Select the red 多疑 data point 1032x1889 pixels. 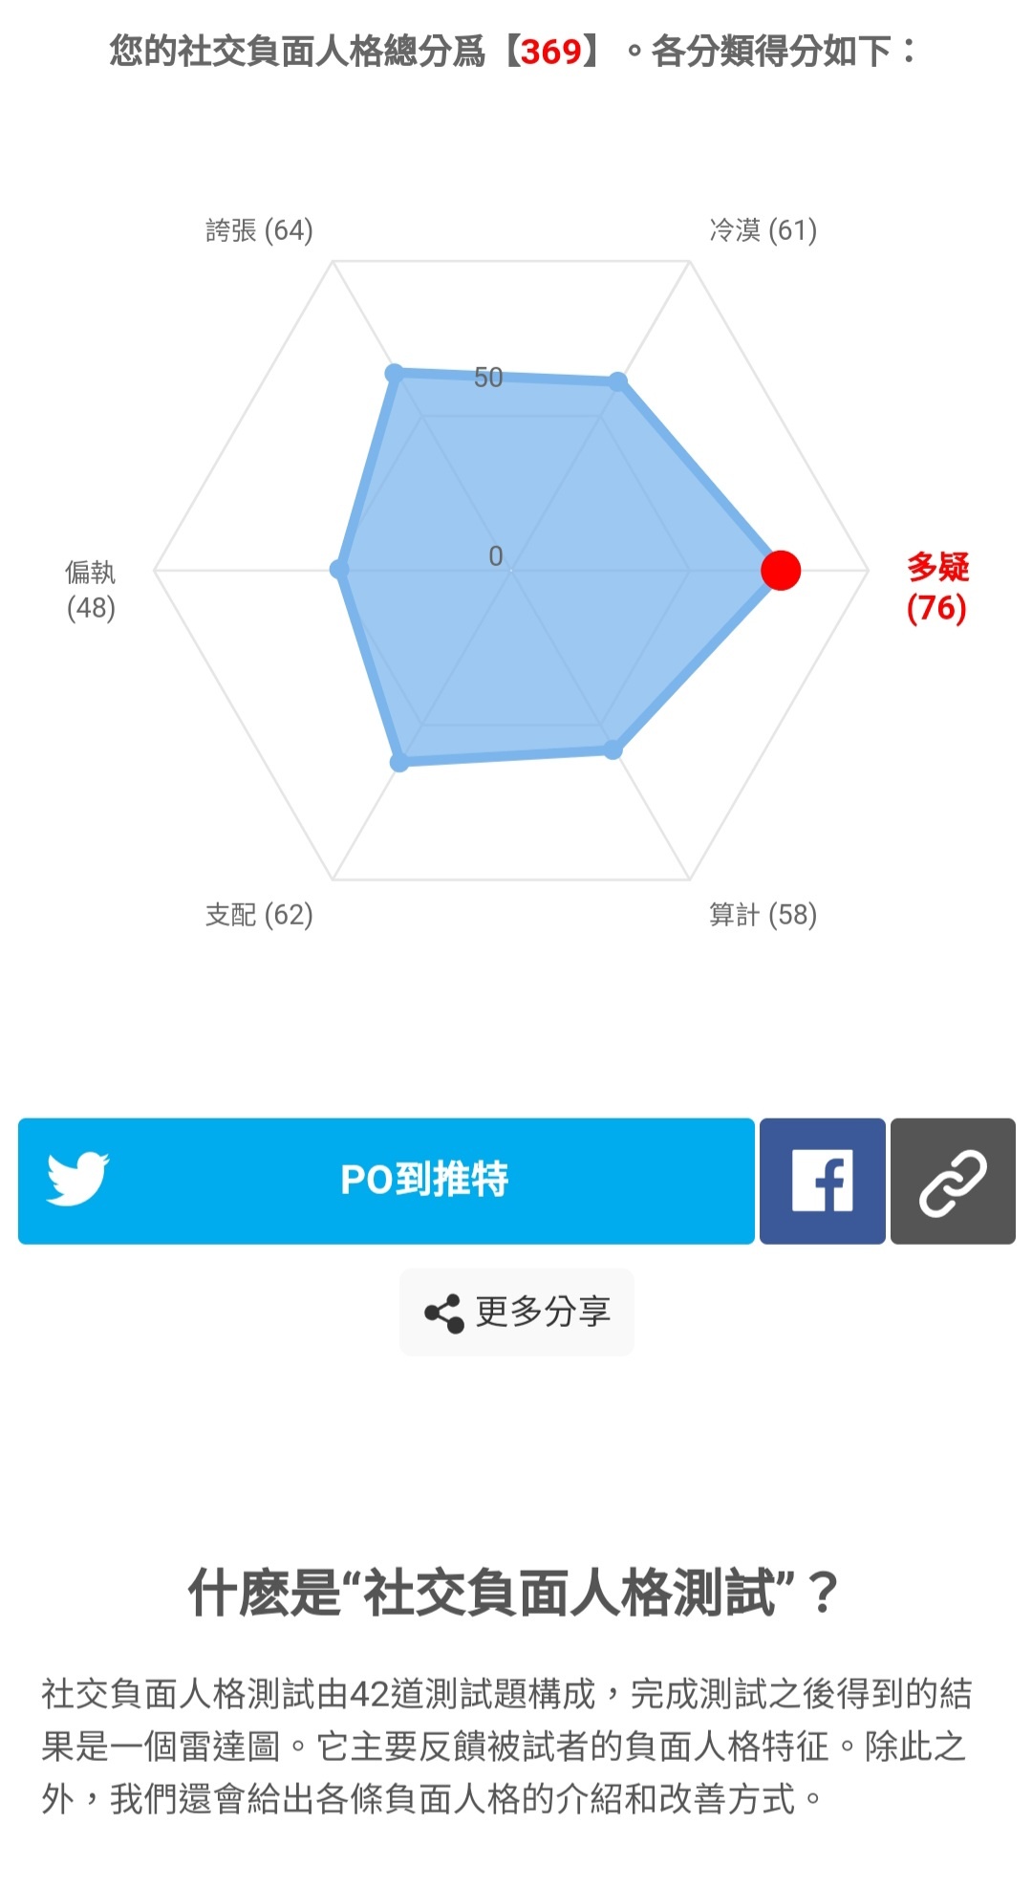tap(781, 571)
